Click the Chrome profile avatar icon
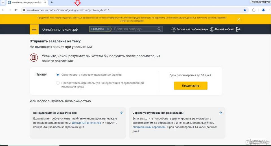Image resolution: width=271 pixels, height=146 pixels. [263, 10]
